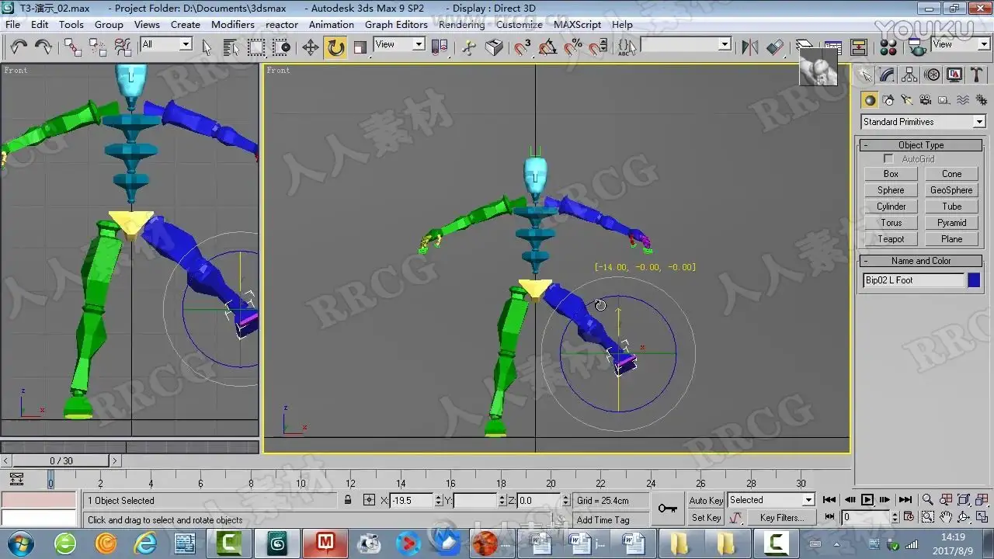Click the Teapot primitive button
994x559 pixels.
coord(891,239)
